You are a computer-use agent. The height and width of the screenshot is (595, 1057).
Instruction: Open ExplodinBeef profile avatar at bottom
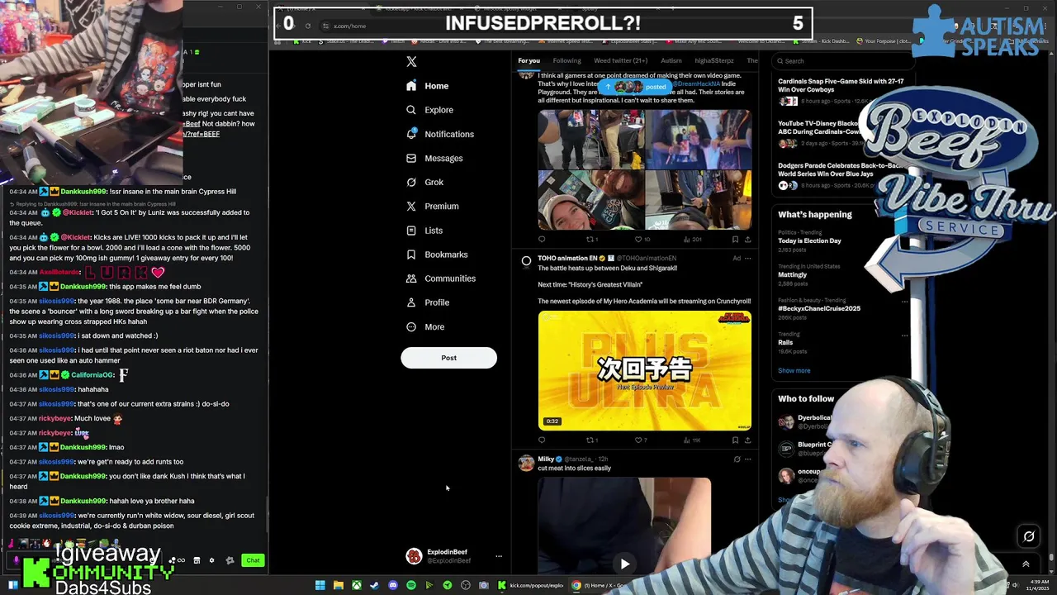pyautogui.click(x=414, y=556)
